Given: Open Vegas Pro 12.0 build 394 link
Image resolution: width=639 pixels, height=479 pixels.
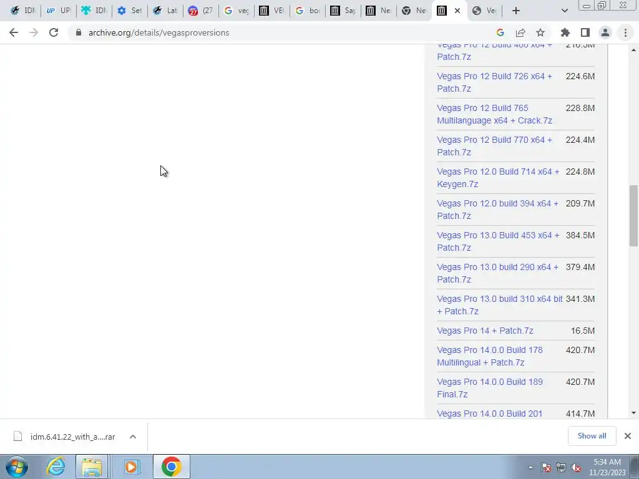Looking at the screenshot, I should click(497, 210).
